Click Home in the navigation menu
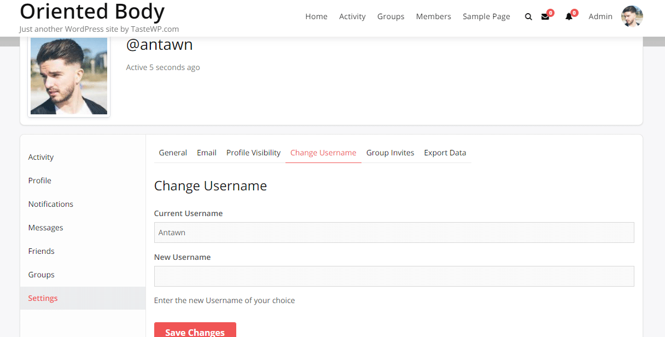The width and height of the screenshot is (665, 337). pos(316,16)
